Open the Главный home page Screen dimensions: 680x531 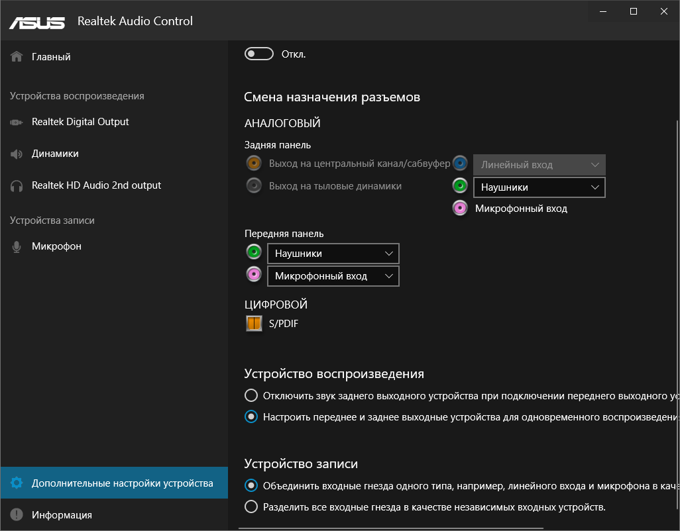[x=51, y=57]
